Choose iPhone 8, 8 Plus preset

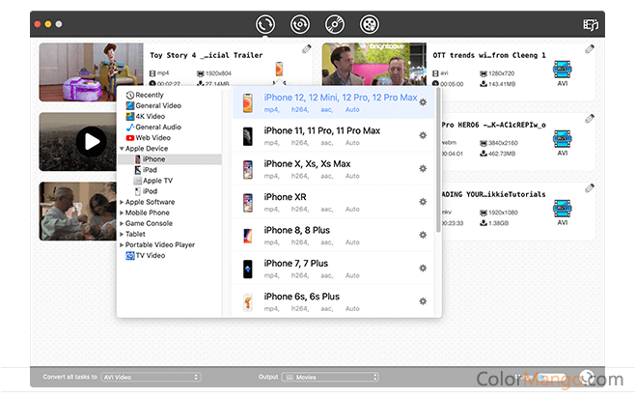click(333, 236)
